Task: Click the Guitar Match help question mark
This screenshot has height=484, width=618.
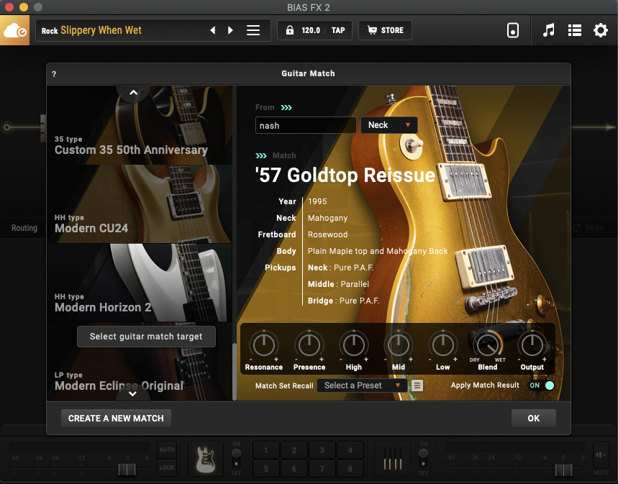Action: (x=54, y=74)
